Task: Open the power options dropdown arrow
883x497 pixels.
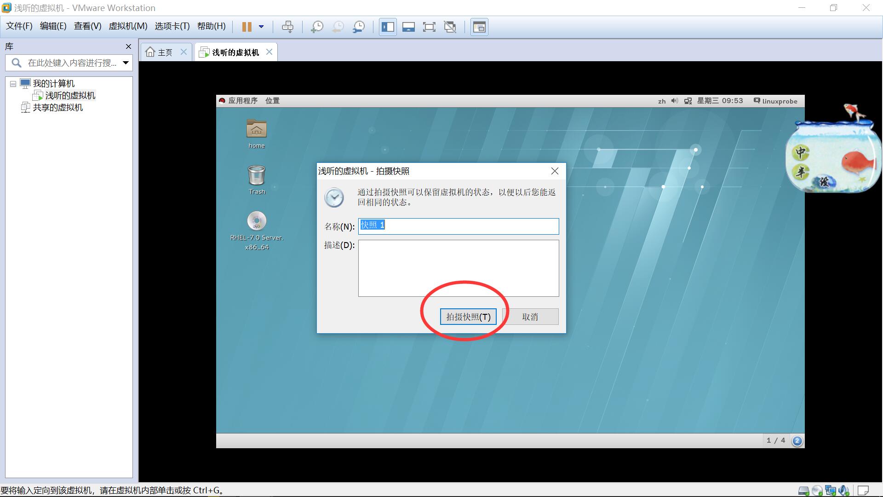Action: (261, 27)
